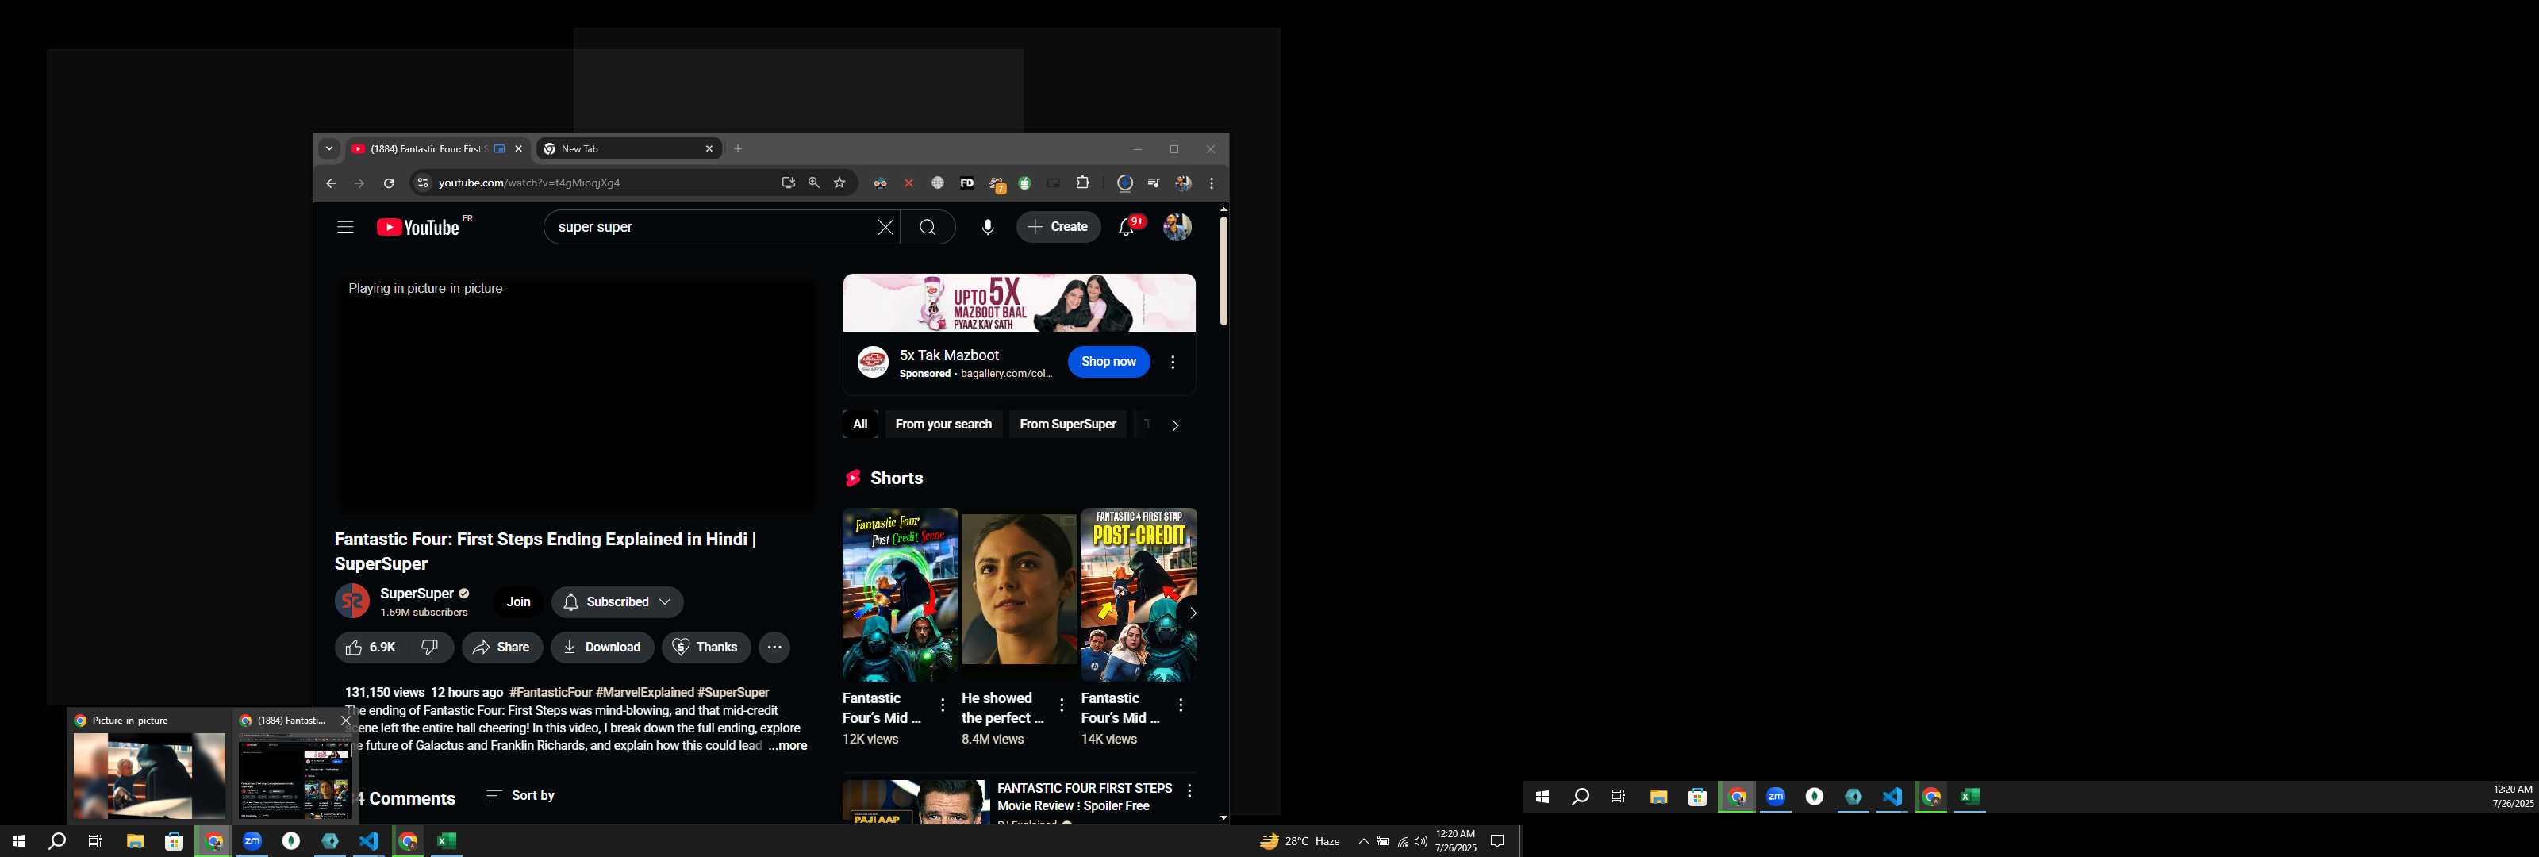The height and width of the screenshot is (857, 2539).
Task: Bookmark this page with star
Action: click(839, 183)
